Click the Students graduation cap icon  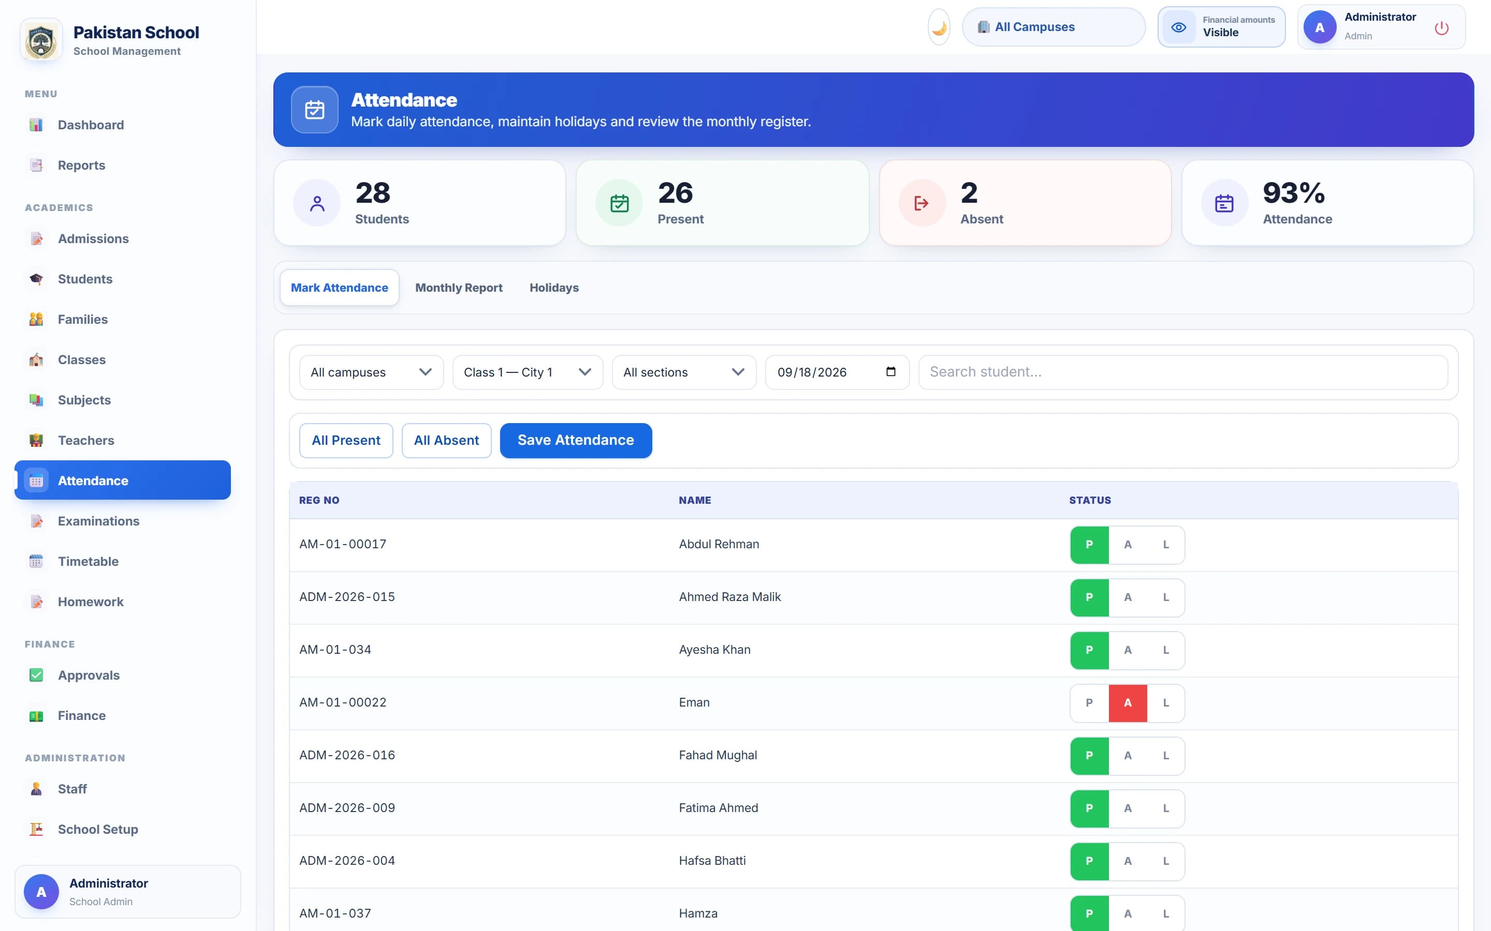[x=36, y=279]
